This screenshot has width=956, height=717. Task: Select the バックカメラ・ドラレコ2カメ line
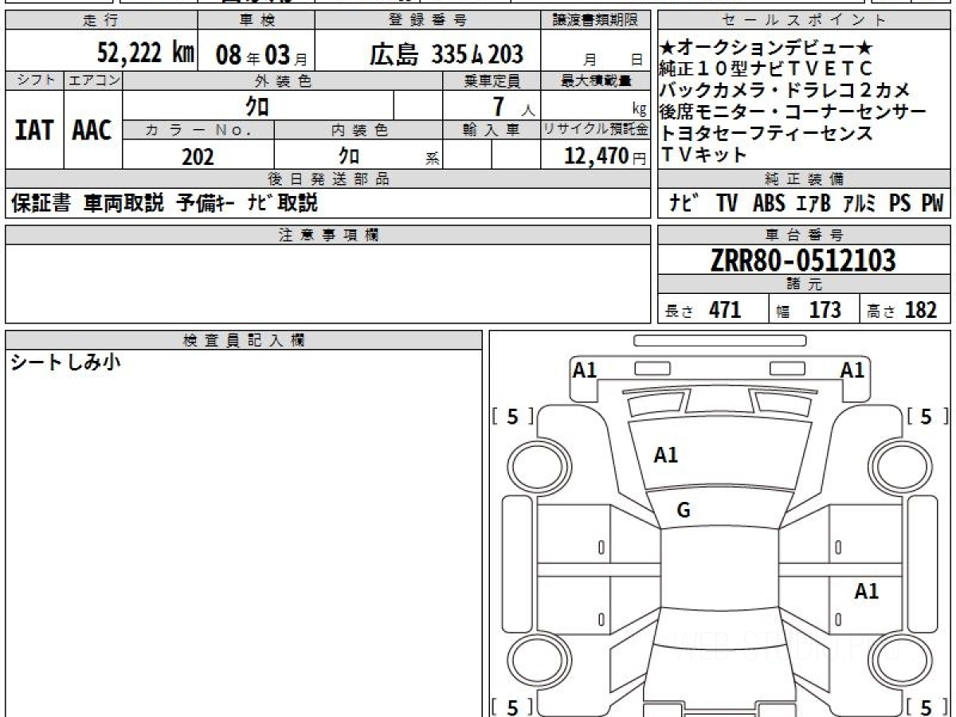coord(786,89)
